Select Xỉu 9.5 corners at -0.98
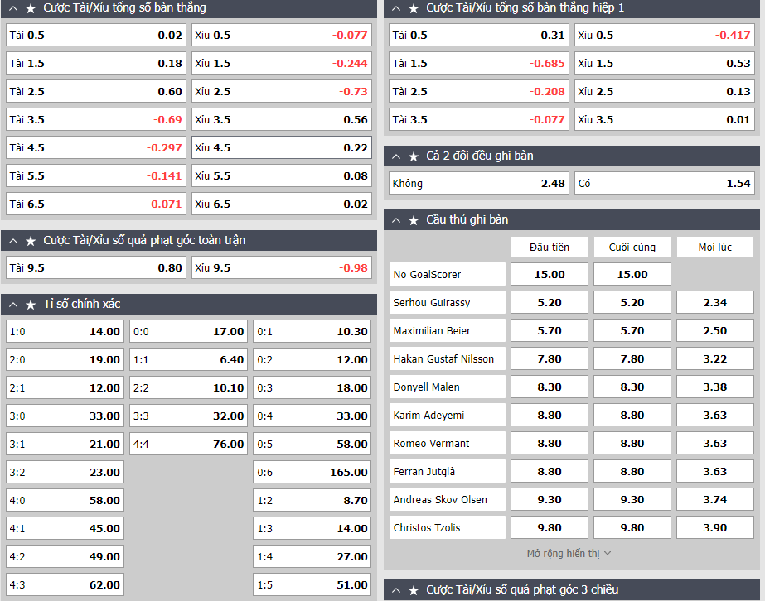This screenshot has height=601, width=765. click(x=282, y=268)
